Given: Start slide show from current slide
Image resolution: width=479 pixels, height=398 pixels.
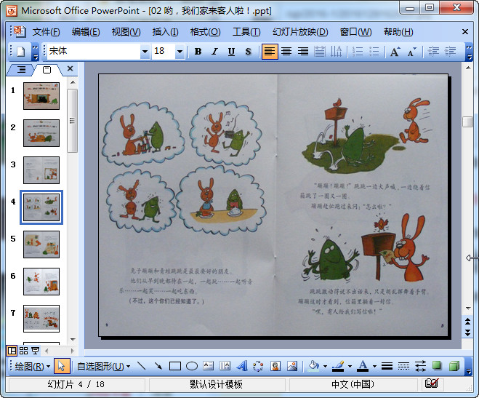Looking at the screenshot, I should (35, 351).
